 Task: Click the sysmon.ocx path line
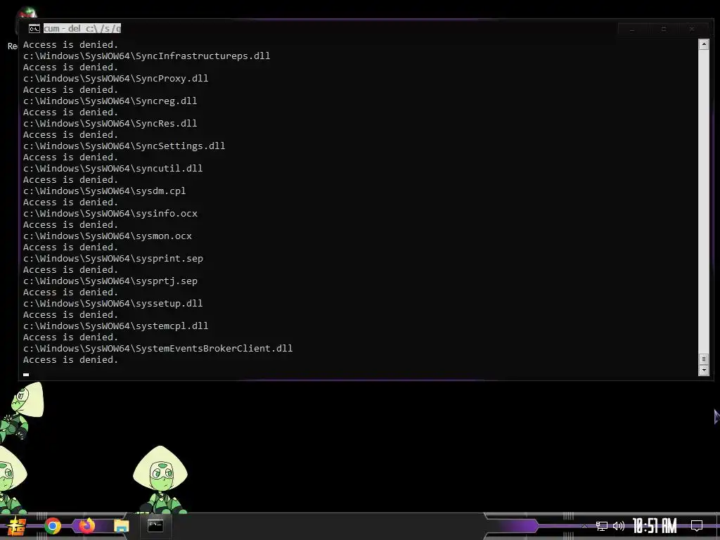pyautogui.click(x=108, y=236)
